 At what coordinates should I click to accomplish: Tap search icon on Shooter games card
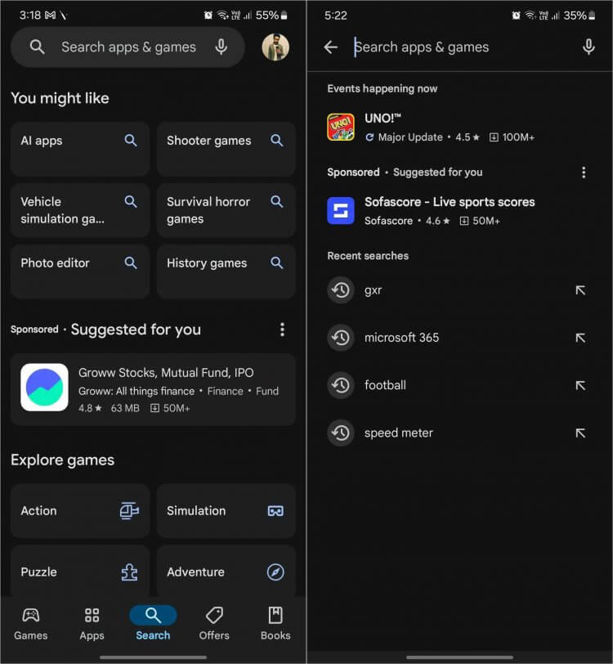click(277, 140)
